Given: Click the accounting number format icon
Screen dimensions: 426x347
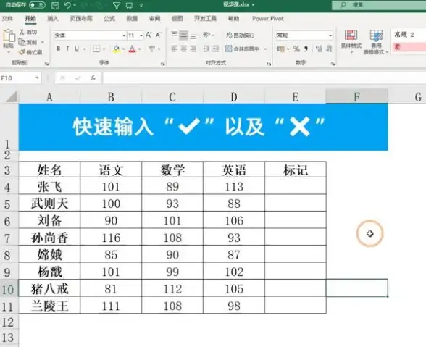Looking at the screenshot, I should [280, 49].
